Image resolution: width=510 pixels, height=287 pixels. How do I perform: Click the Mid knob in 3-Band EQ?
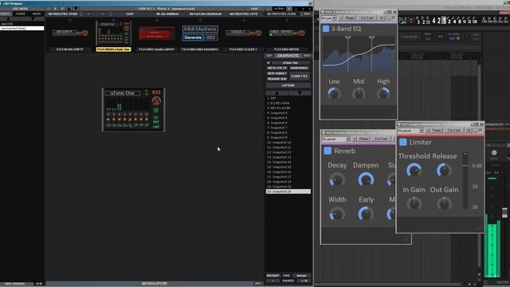(x=359, y=94)
